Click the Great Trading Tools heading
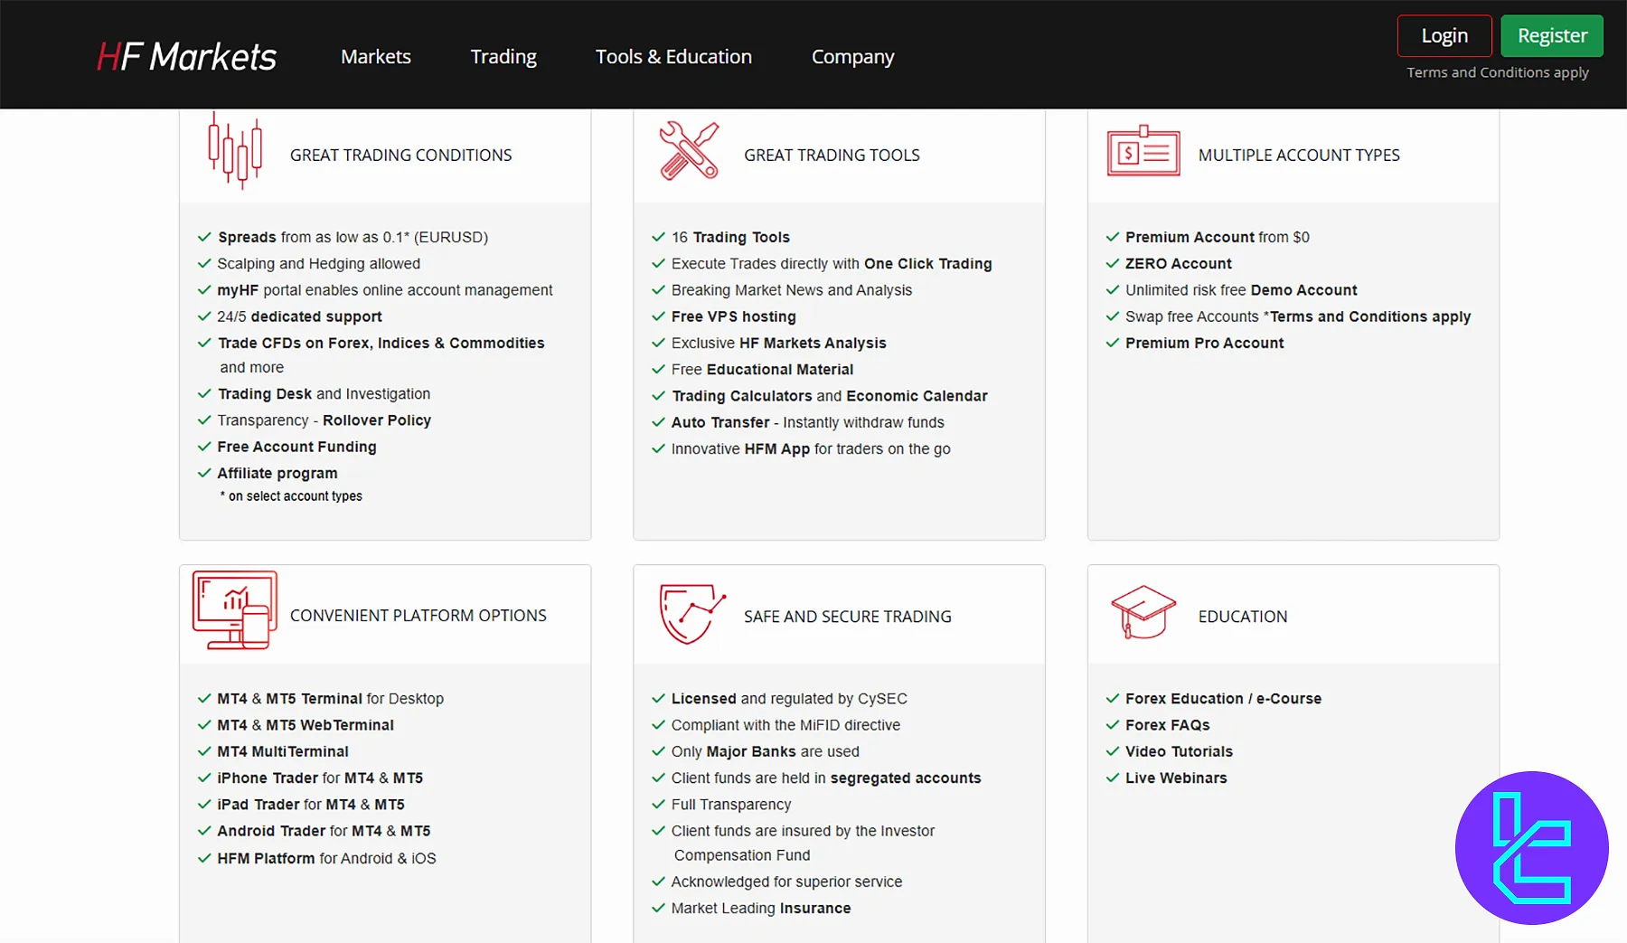1627x943 pixels. (832, 155)
